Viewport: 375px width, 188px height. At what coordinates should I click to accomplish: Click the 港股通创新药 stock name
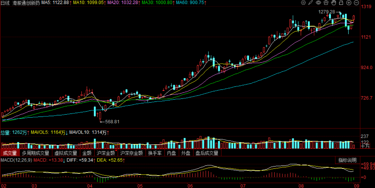pos(26,3)
